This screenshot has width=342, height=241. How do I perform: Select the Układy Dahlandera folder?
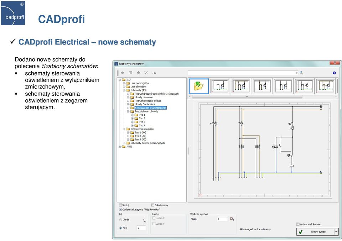point(145,104)
